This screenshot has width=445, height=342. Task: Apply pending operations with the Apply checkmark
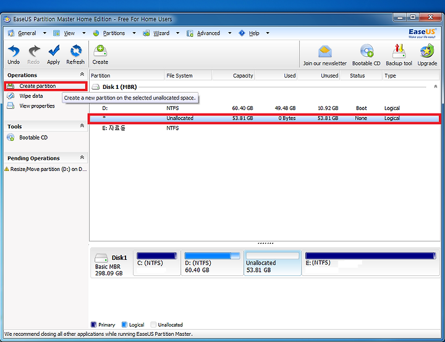coord(53,55)
